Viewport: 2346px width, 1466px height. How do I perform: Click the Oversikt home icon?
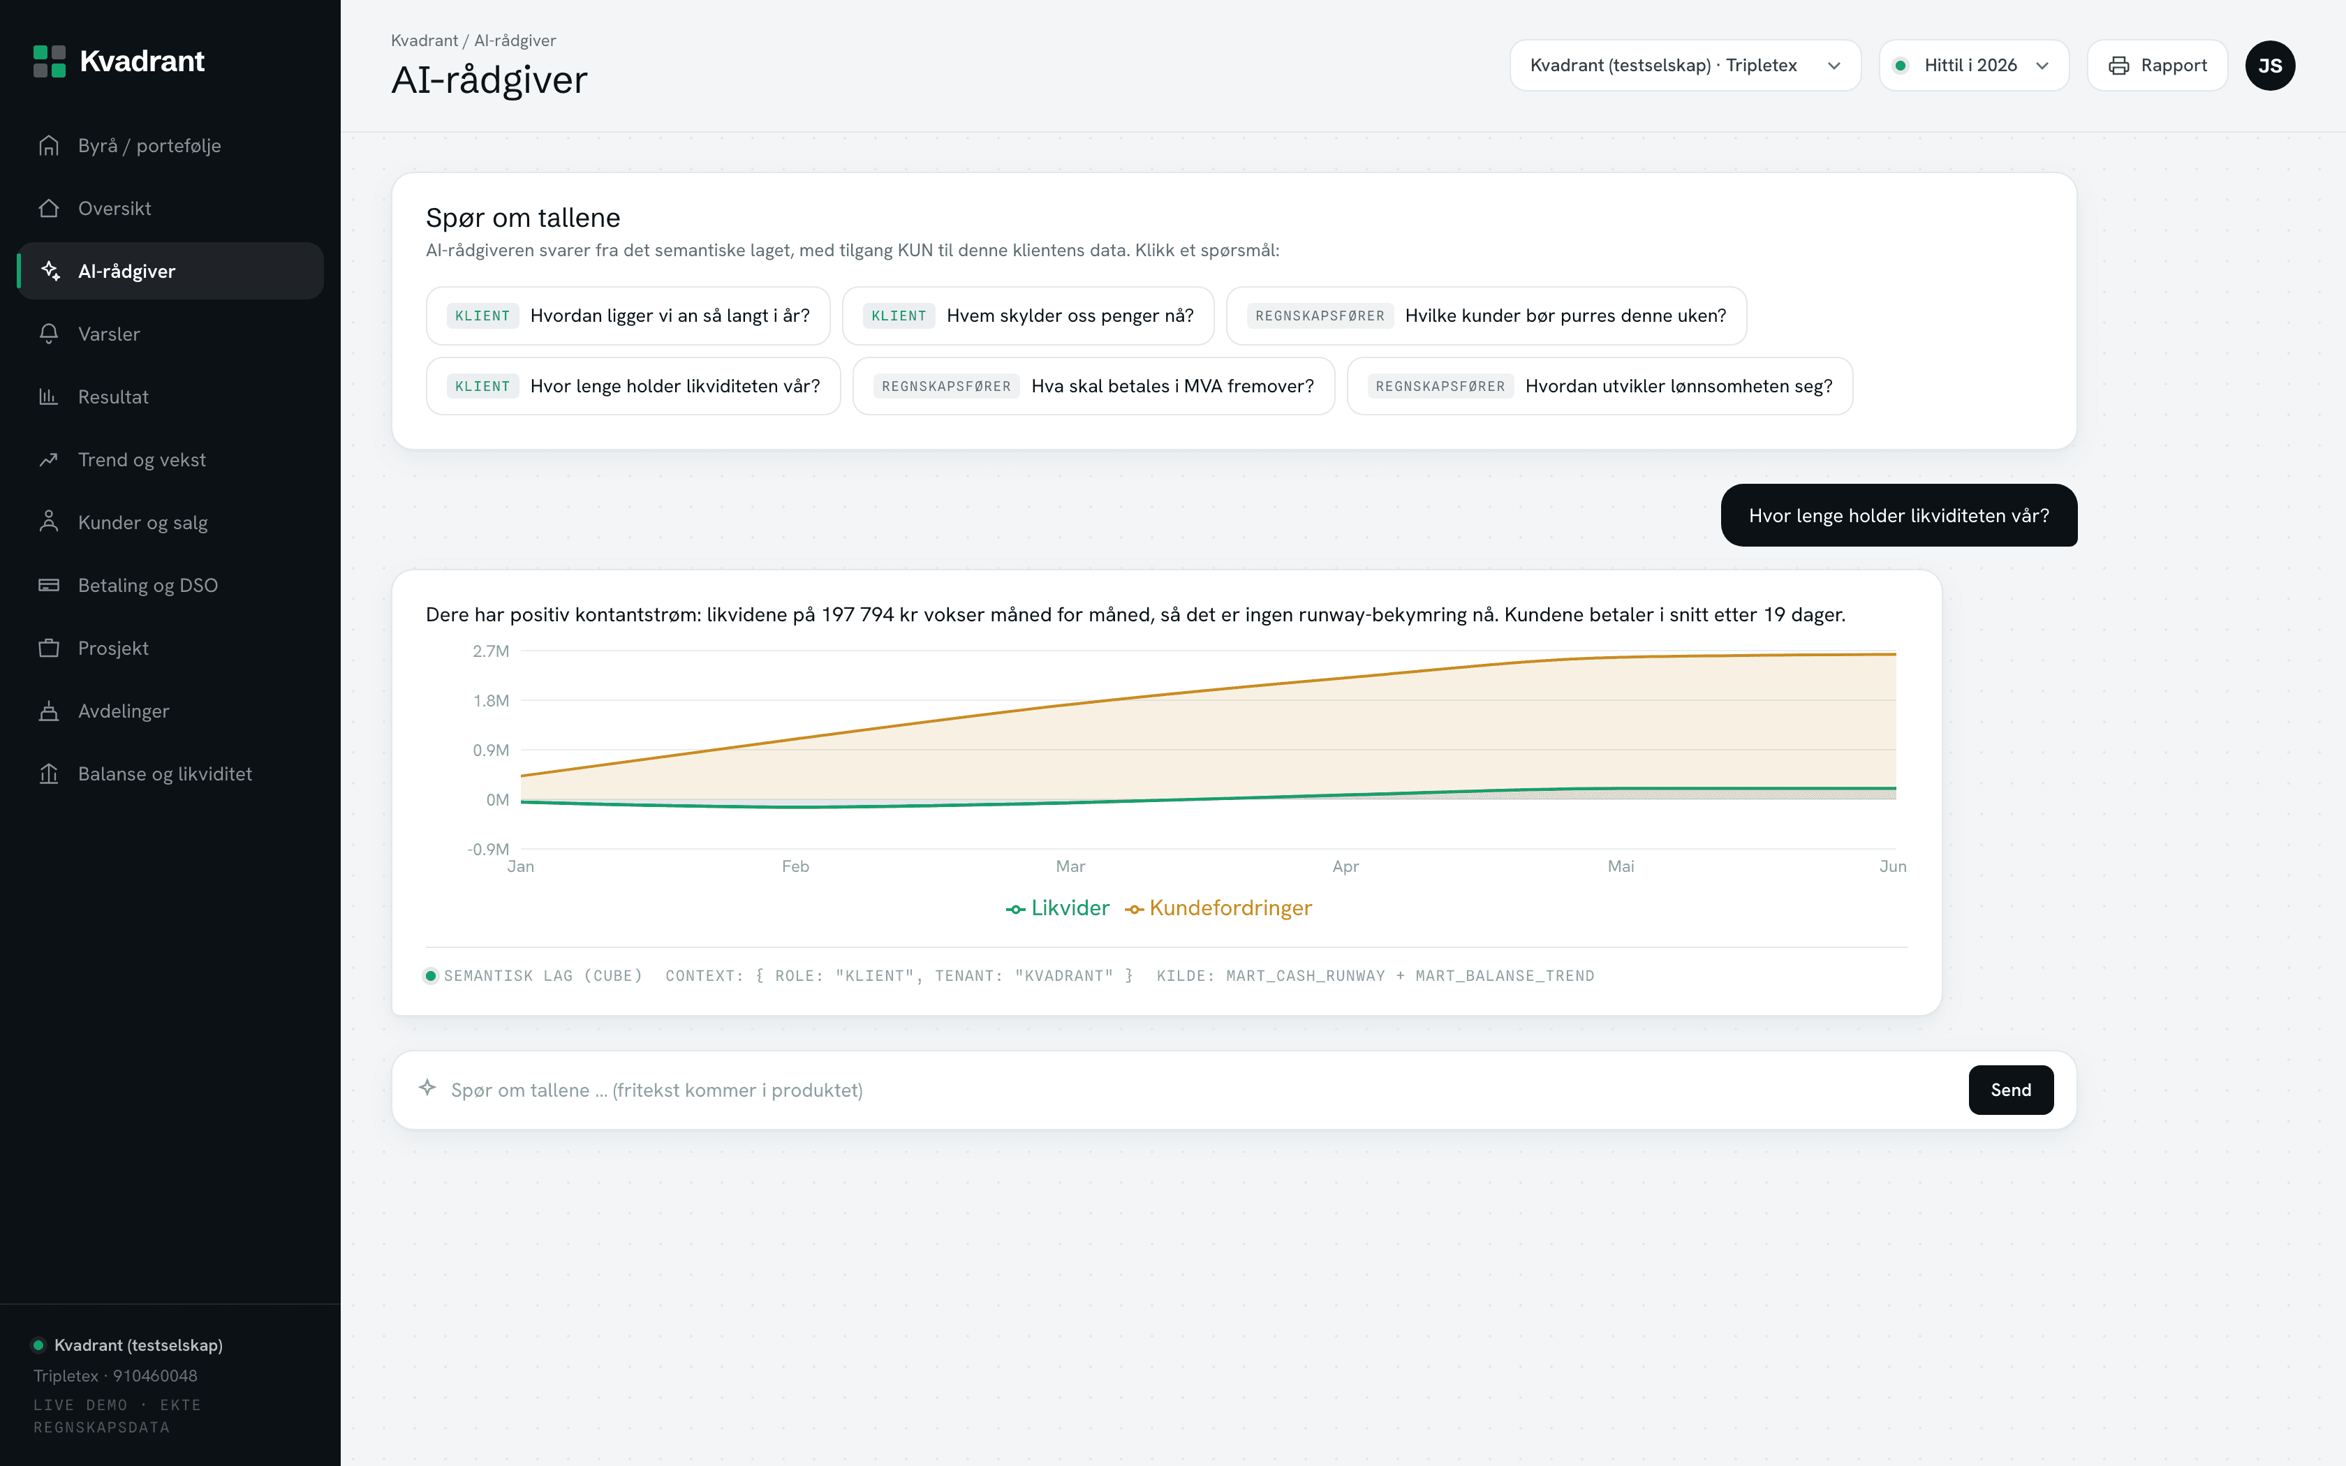tap(48, 209)
